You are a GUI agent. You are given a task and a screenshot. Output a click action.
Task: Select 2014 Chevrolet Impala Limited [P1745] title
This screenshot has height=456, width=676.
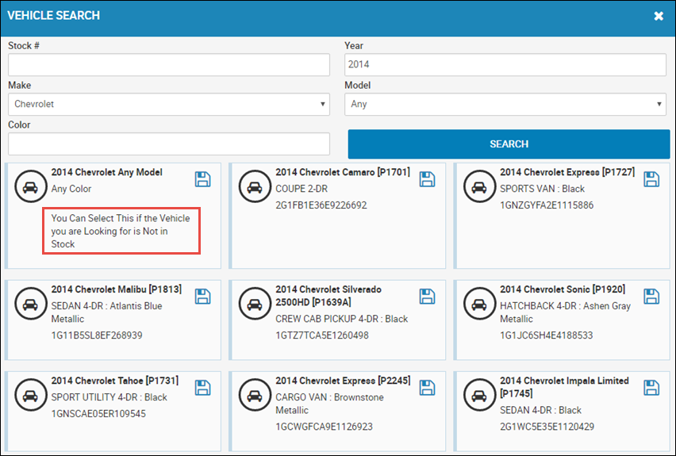pyautogui.click(x=564, y=387)
